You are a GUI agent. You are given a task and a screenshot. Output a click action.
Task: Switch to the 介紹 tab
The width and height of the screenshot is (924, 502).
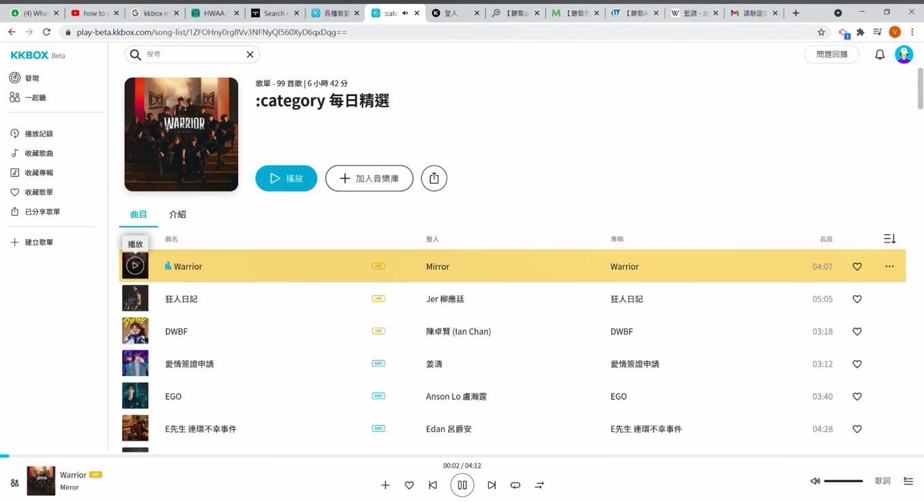pyautogui.click(x=177, y=215)
